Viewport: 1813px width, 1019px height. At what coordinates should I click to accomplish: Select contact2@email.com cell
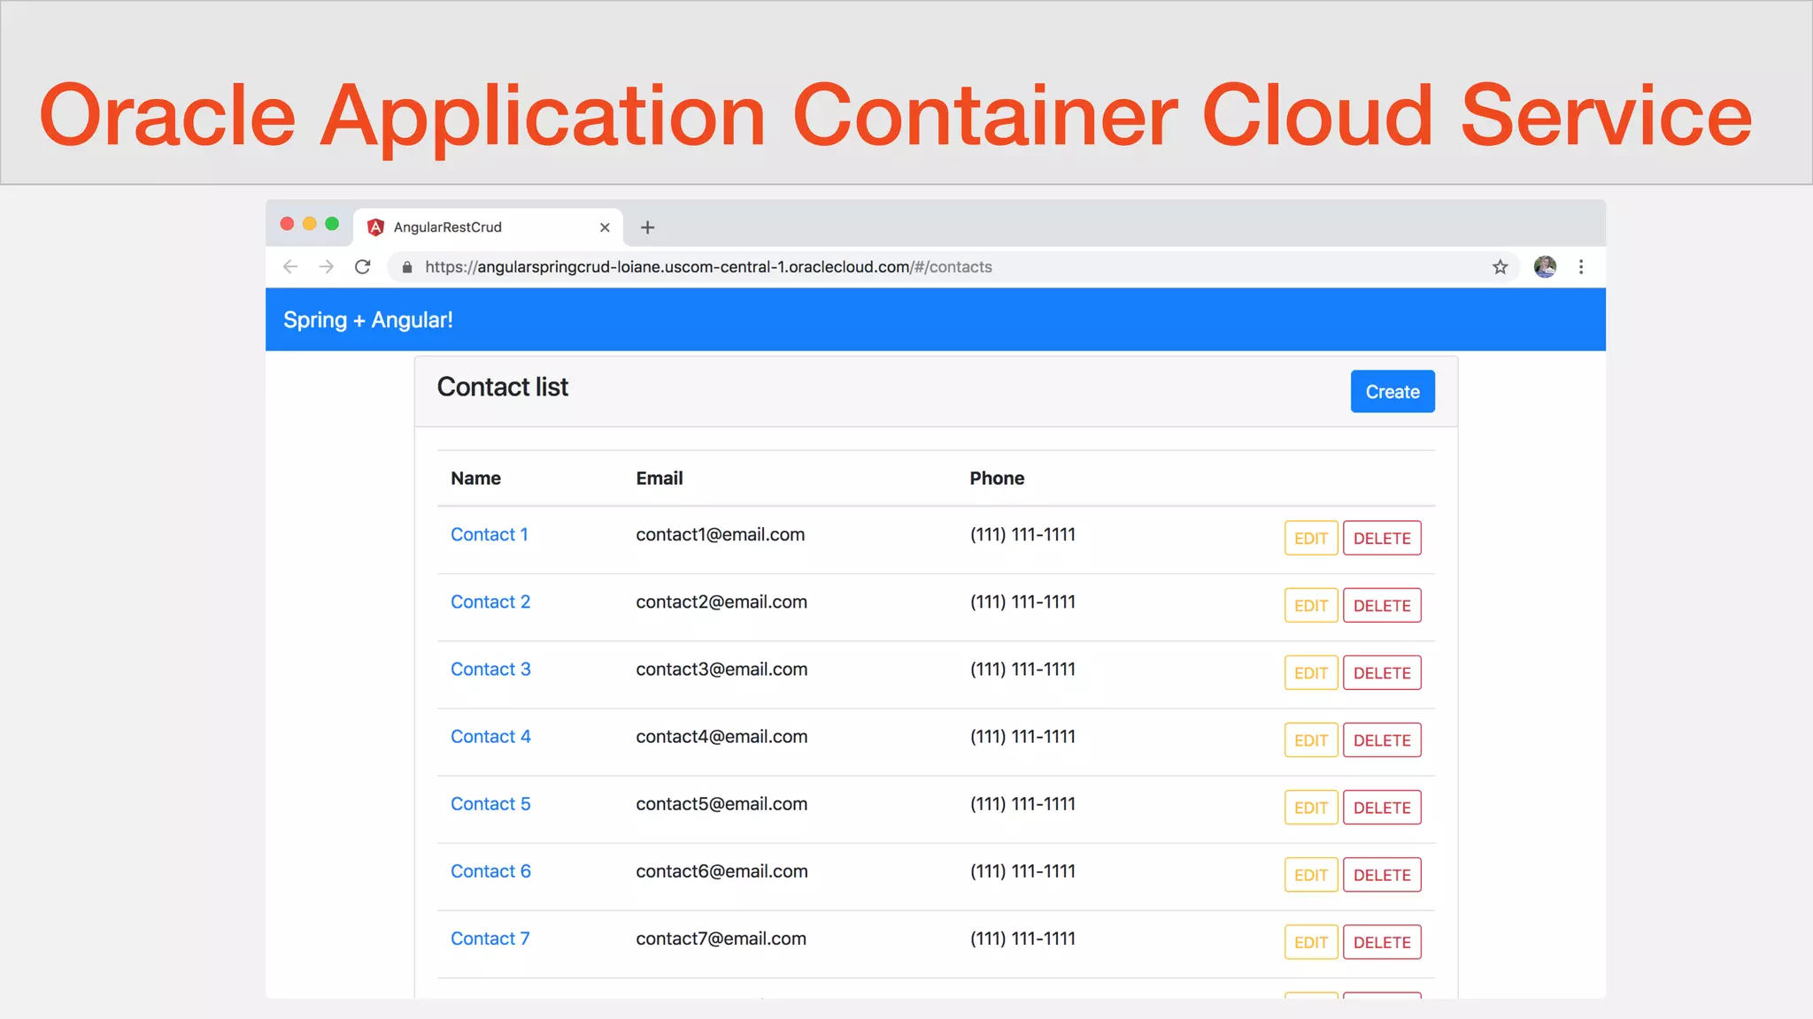[x=721, y=601]
